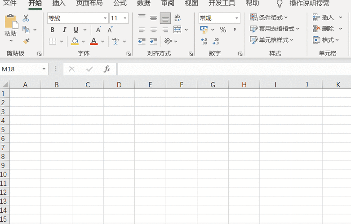Screen dimensions: 351x224
Task: Expand the fill color arrow
Action: (x=83, y=41)
